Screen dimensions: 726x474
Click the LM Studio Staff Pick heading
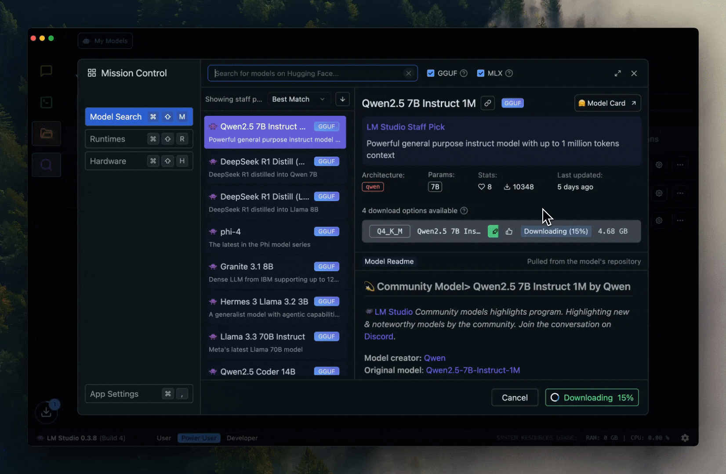[x=406, y=127]
